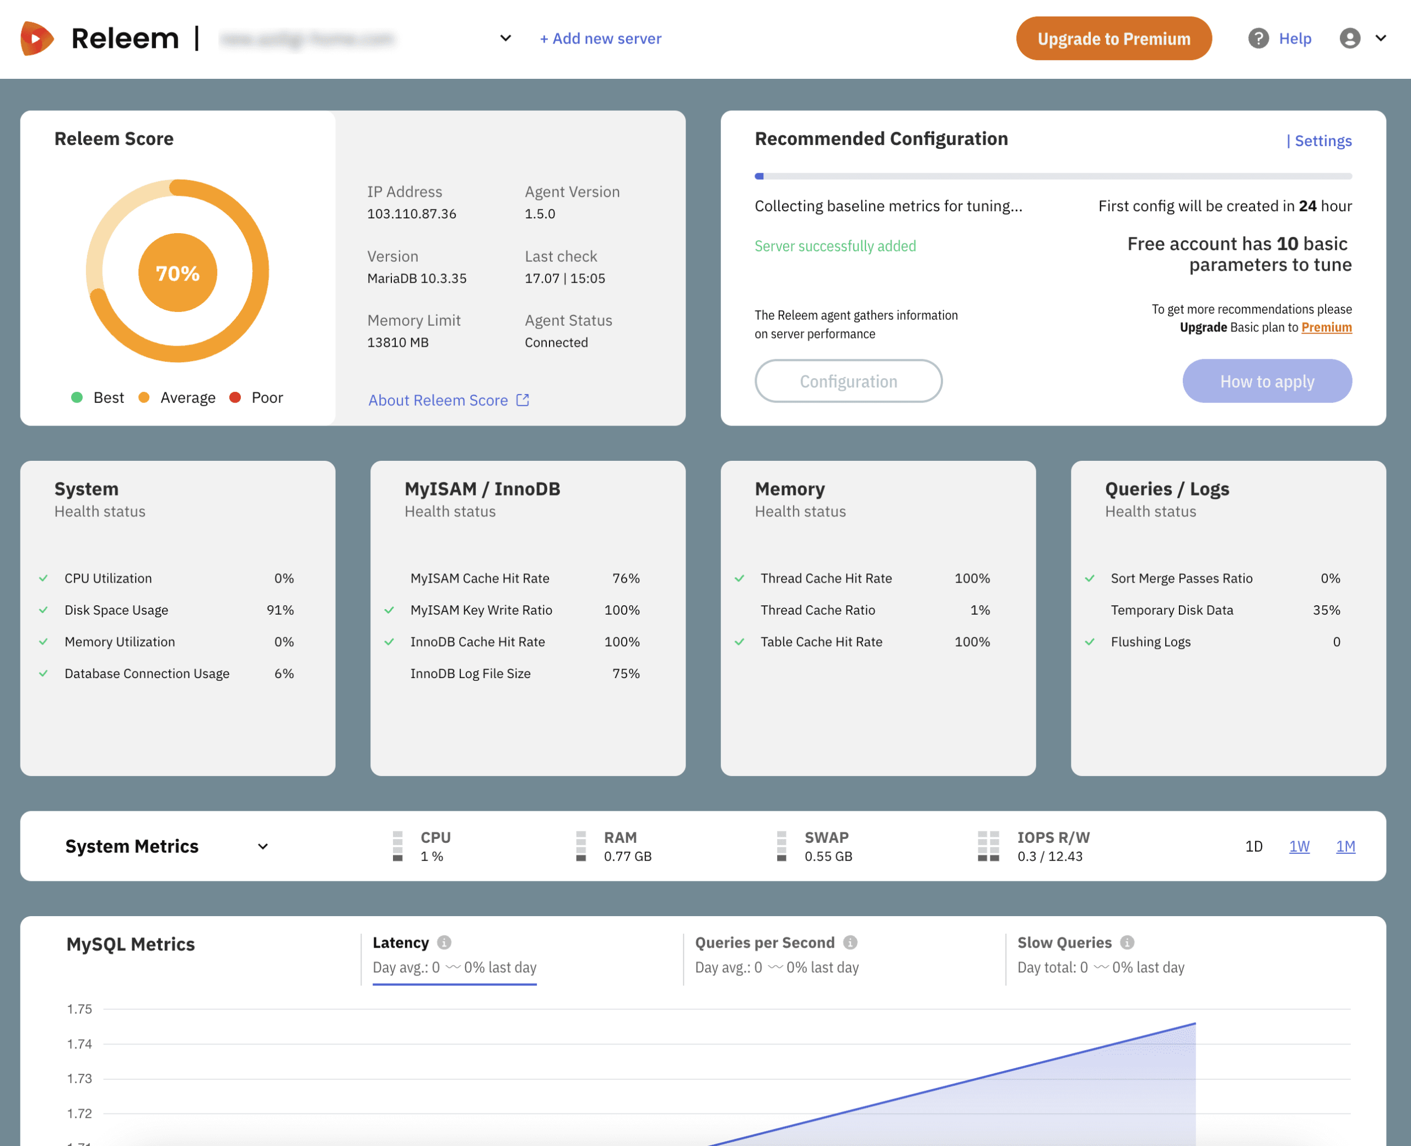Open the account menu chevron
Viewport: 1411px width, 1146px height.
[x=1381, y=38]
